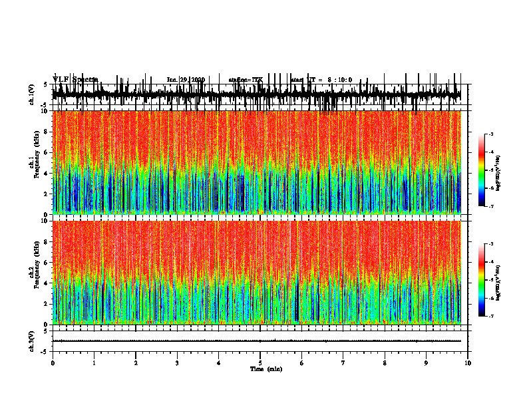Click the time axis tick label '2'
Image resolution: width=527 pixels, height=407 pixels.
pyautogui.click(x=136, y=363)
